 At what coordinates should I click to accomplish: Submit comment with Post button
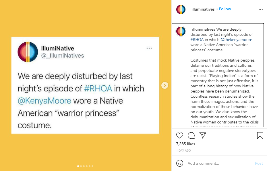(x=259, y=163)
